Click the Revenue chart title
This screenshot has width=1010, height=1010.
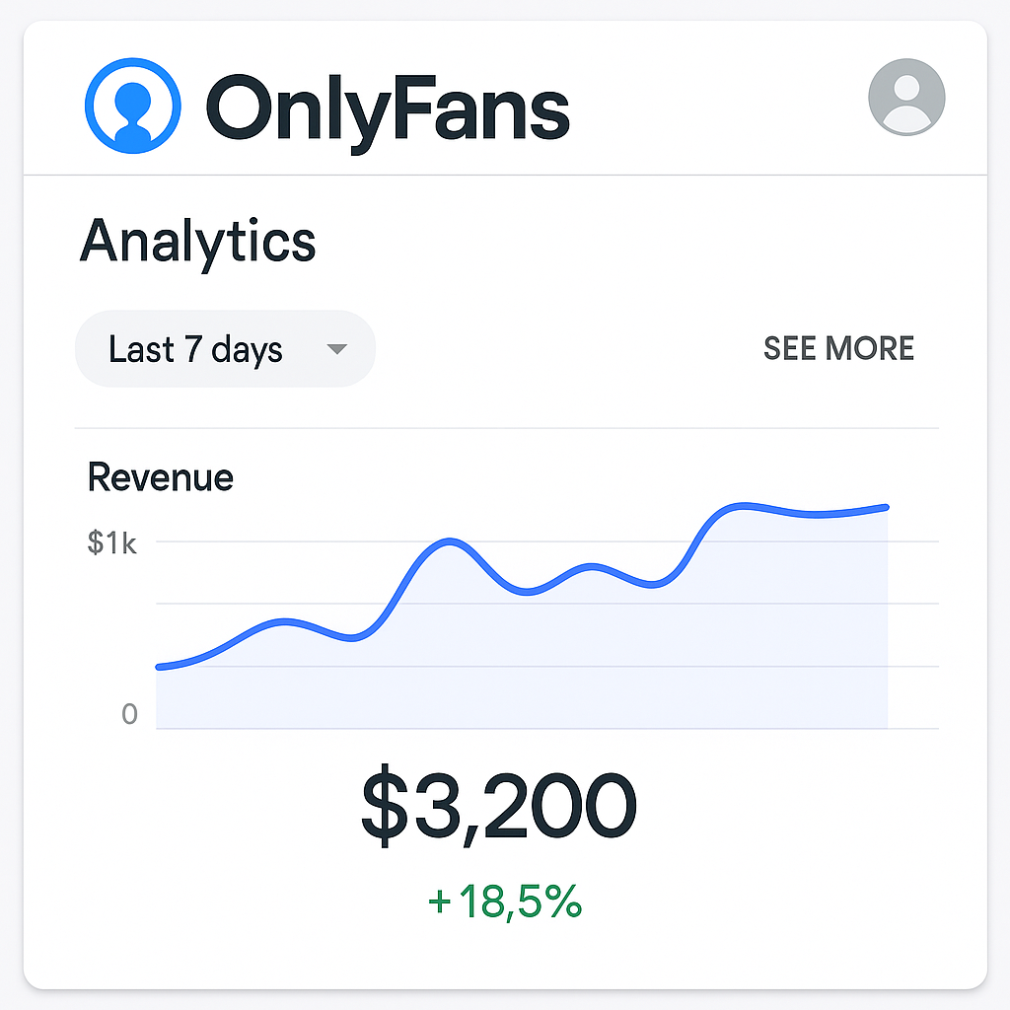(161, 477)
